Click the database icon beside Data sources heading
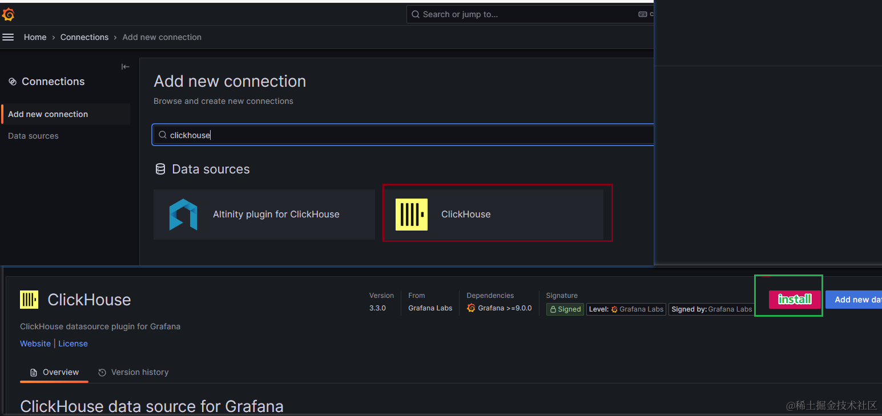 tap(160, 169)
